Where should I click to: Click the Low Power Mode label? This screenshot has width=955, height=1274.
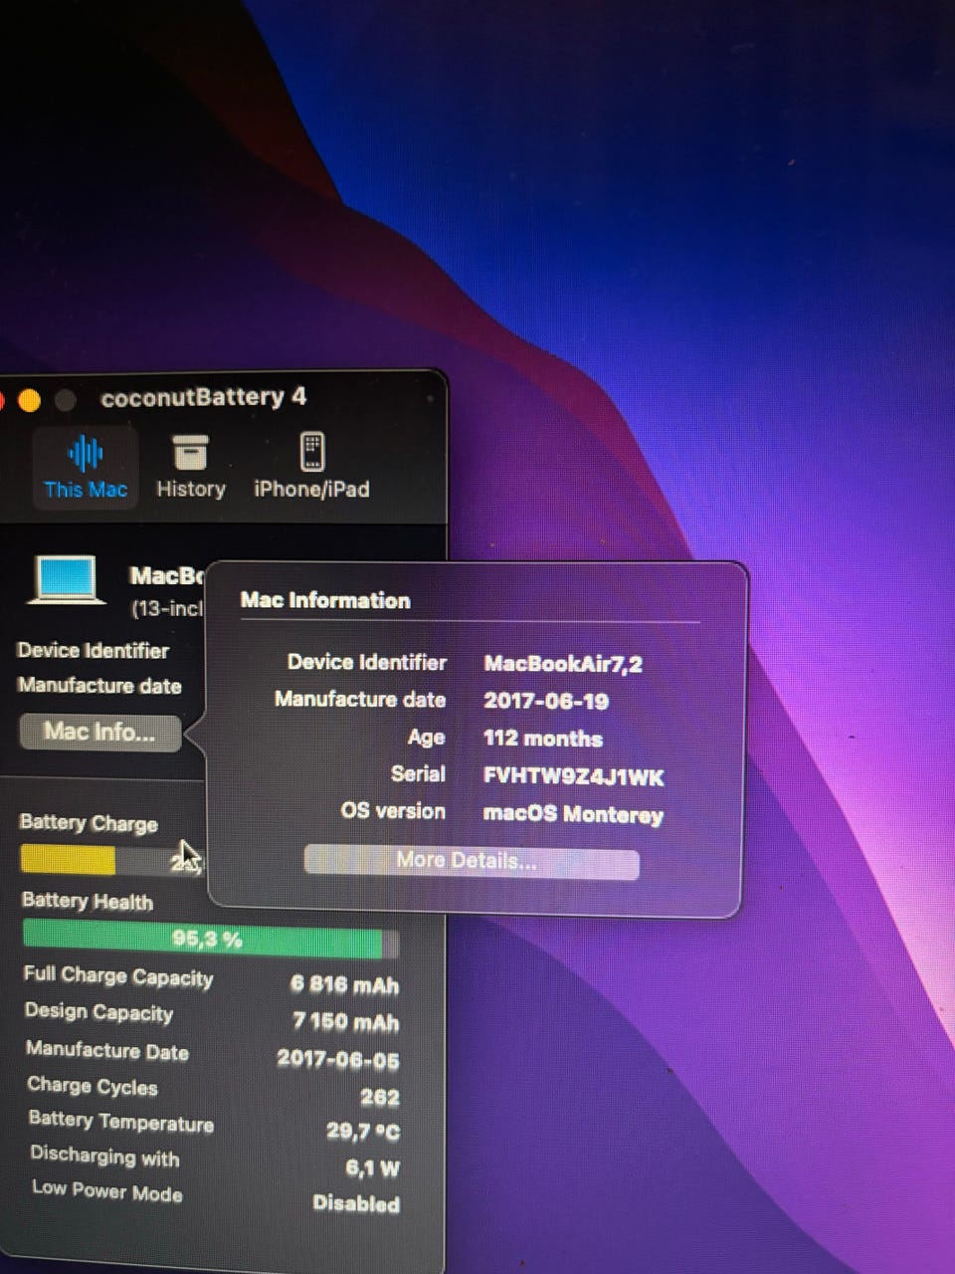[107, 1190]
